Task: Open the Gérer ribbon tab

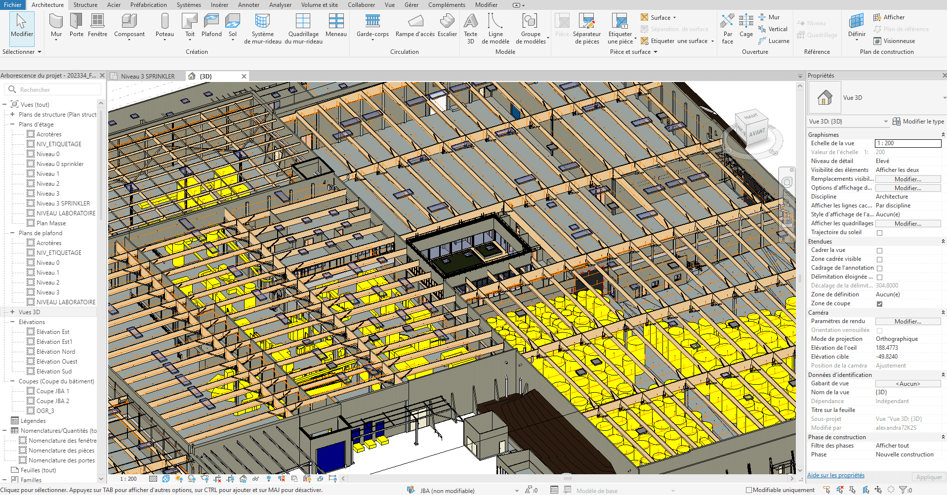Action: 412,5
